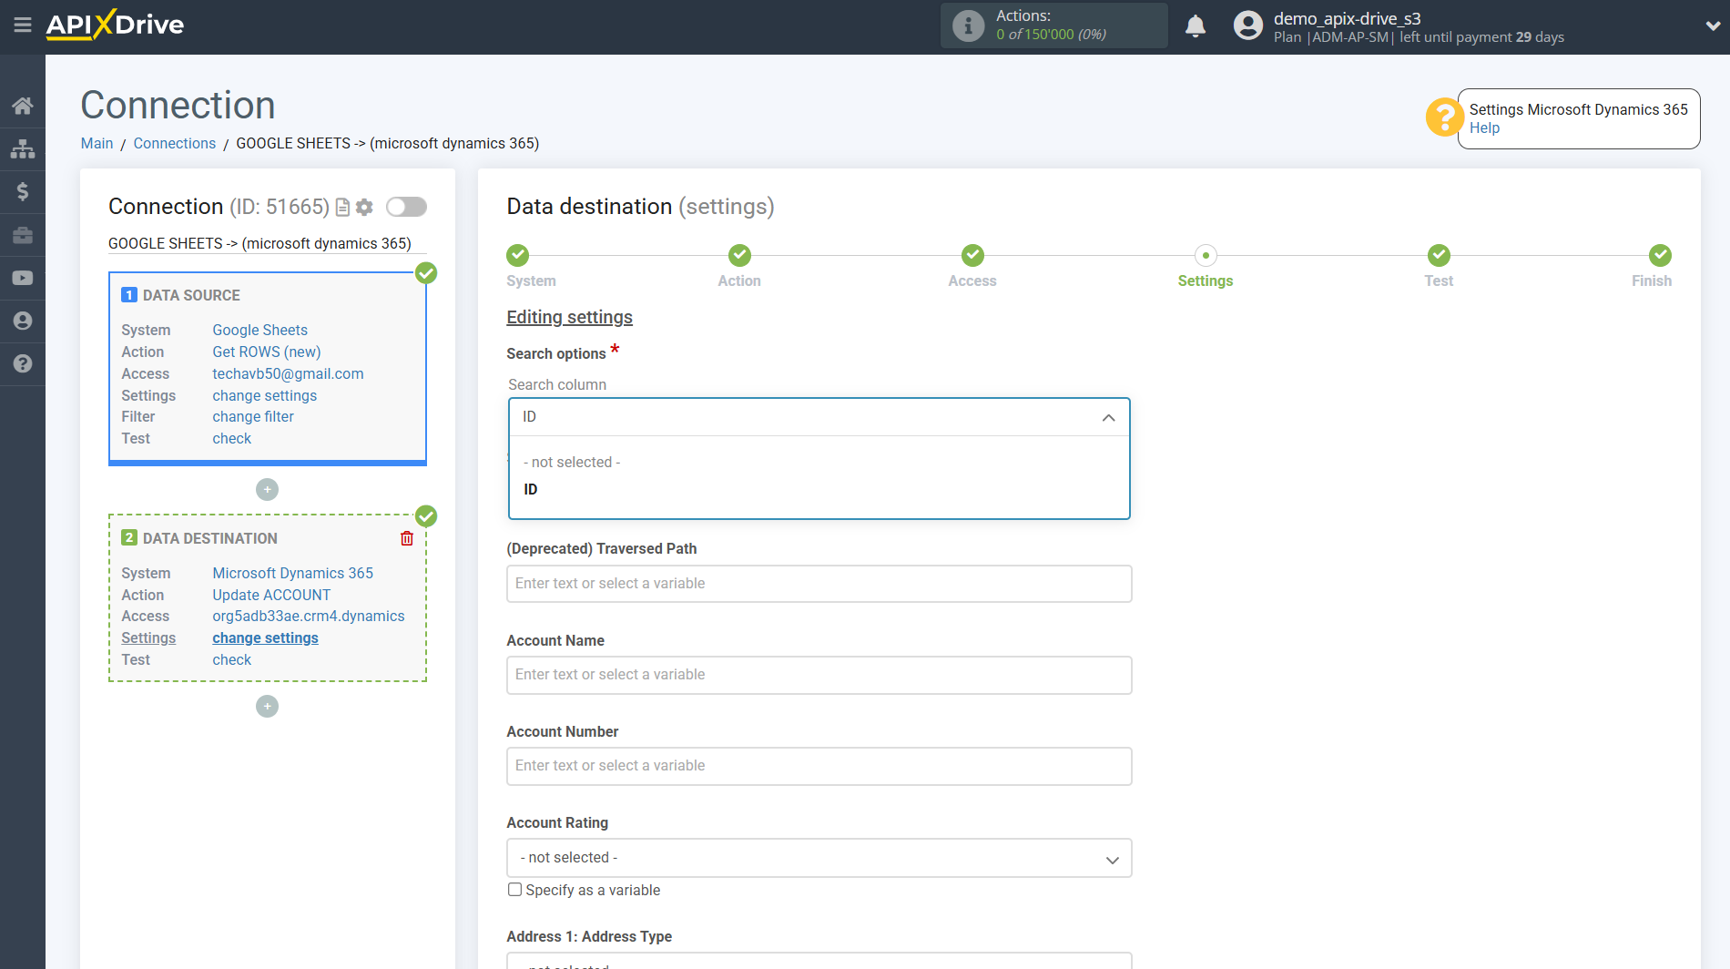
Task: Open Microsoft Dynamics 365 system link
Action: [293, 574]
